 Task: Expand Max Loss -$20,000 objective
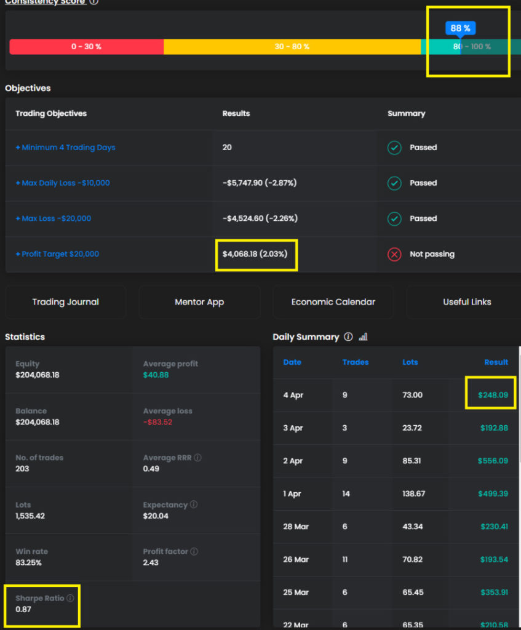53,218
